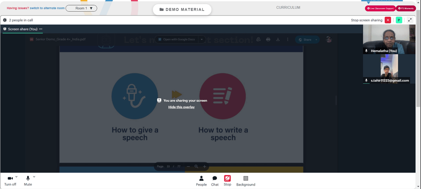
Task: Click Open with Google Docs button
Action: [176, 39]
